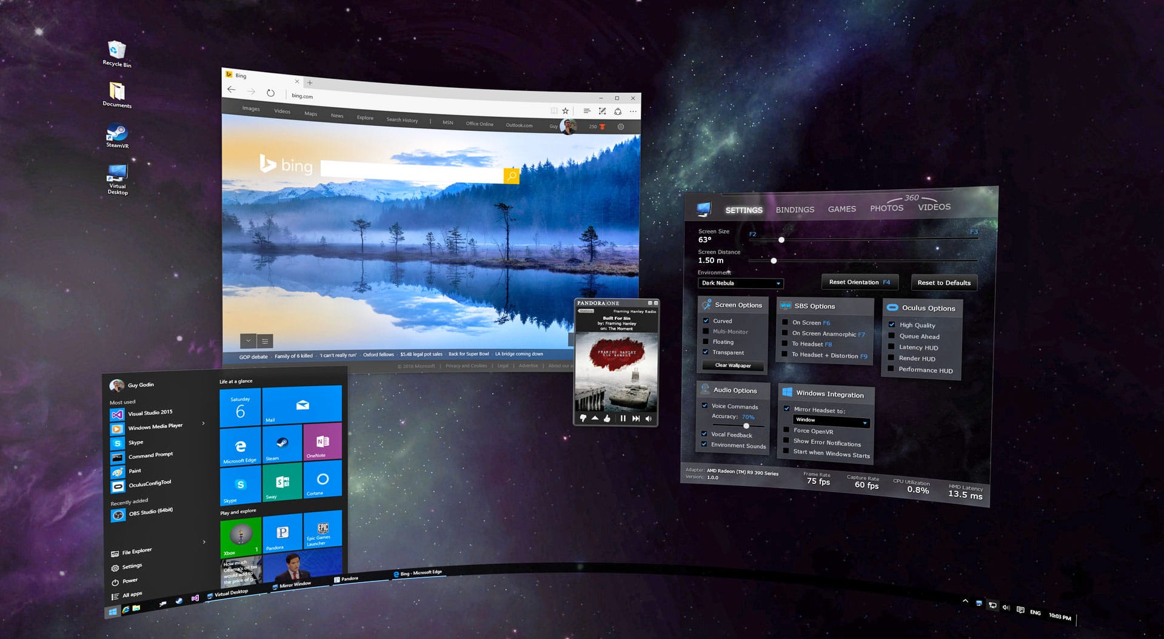Adjust the Screen Size slider handle

[x=781, y=240]
